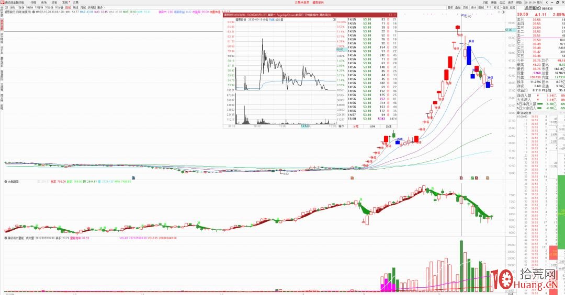Screen dimensions: 565x295
Task: Switch chart to 分时 period
Action: pos(13,7)
